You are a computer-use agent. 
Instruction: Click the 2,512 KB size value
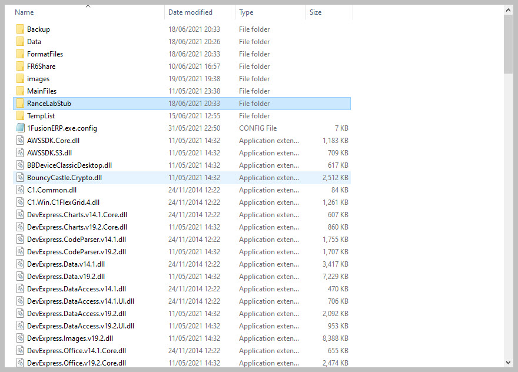point(336,178)
